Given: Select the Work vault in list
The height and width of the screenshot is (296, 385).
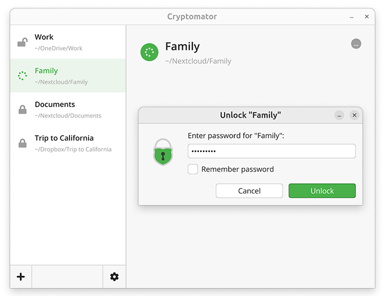Looking at the screenshot, I should (x=67, y=42).
